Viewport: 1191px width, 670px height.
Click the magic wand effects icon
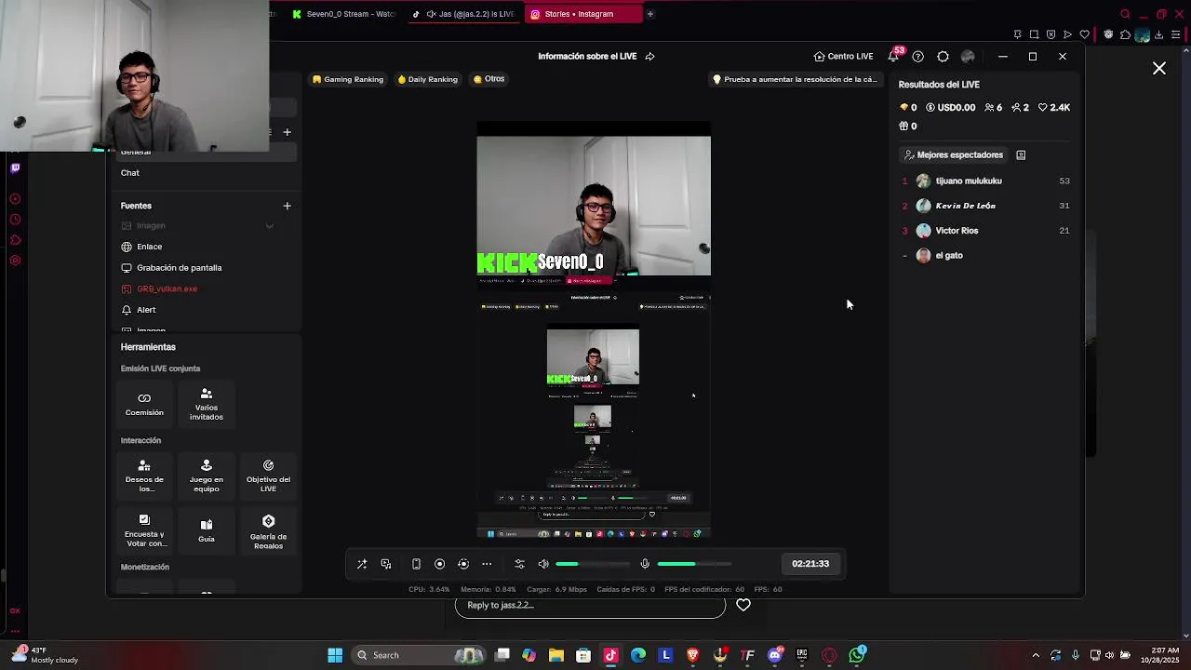coord(362,564)
